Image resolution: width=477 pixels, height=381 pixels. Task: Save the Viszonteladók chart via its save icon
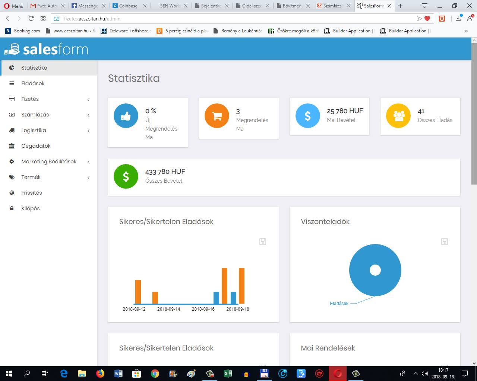point(444,241)
